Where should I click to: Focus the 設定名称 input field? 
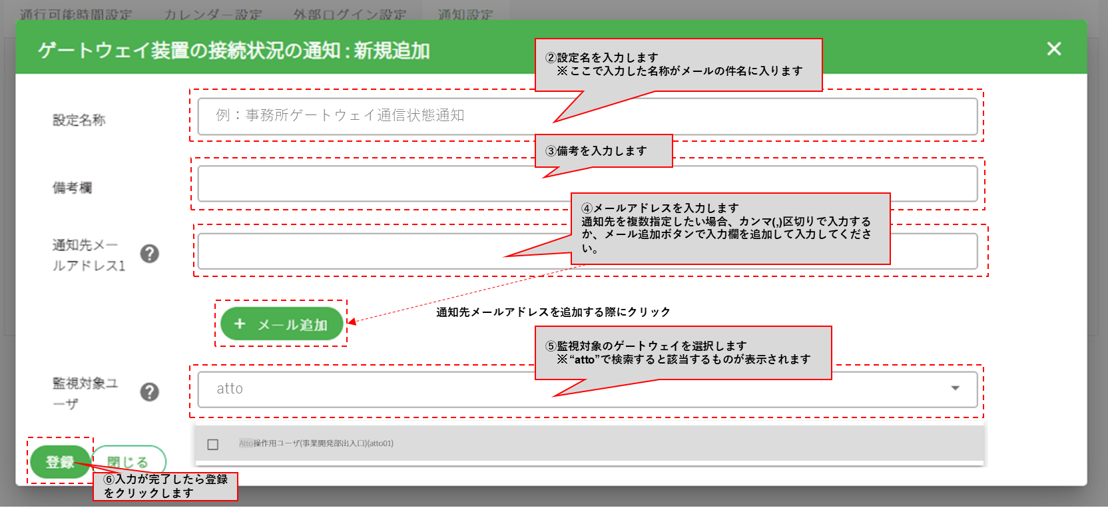tap(587, 117)
